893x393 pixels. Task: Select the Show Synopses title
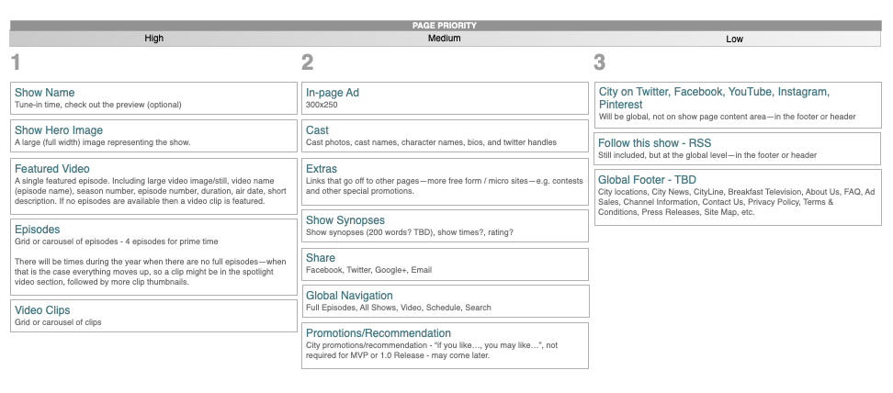coord(345,220)
